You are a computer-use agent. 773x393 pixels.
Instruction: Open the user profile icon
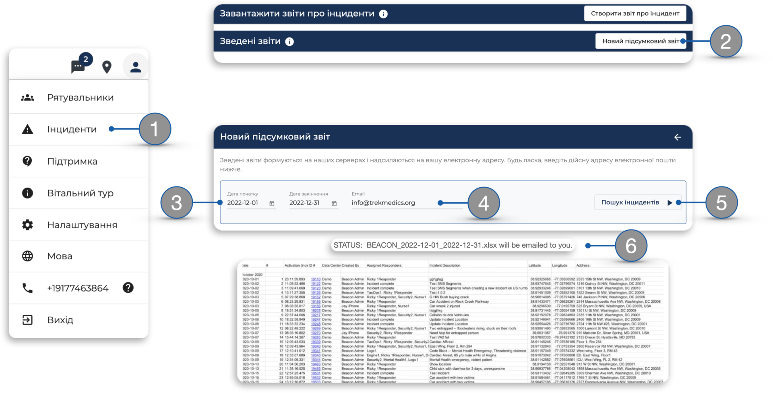click(136, 67)
